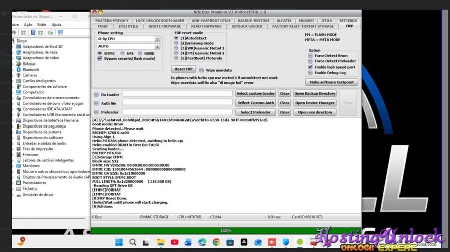The image size is (450, 252).
Task: Launch Microsoft Edge from taskbar
Action: pos(203,242)
